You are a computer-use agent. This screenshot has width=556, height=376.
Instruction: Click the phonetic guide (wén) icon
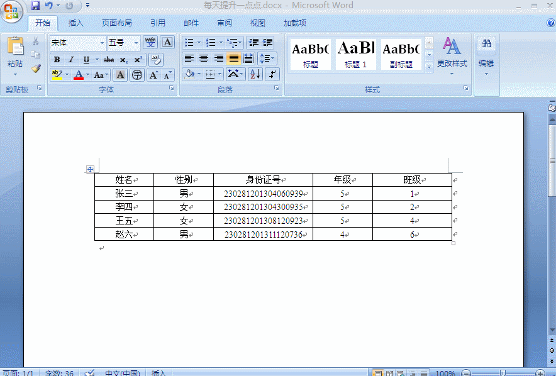pyautogui.click(x=150, y=43)
